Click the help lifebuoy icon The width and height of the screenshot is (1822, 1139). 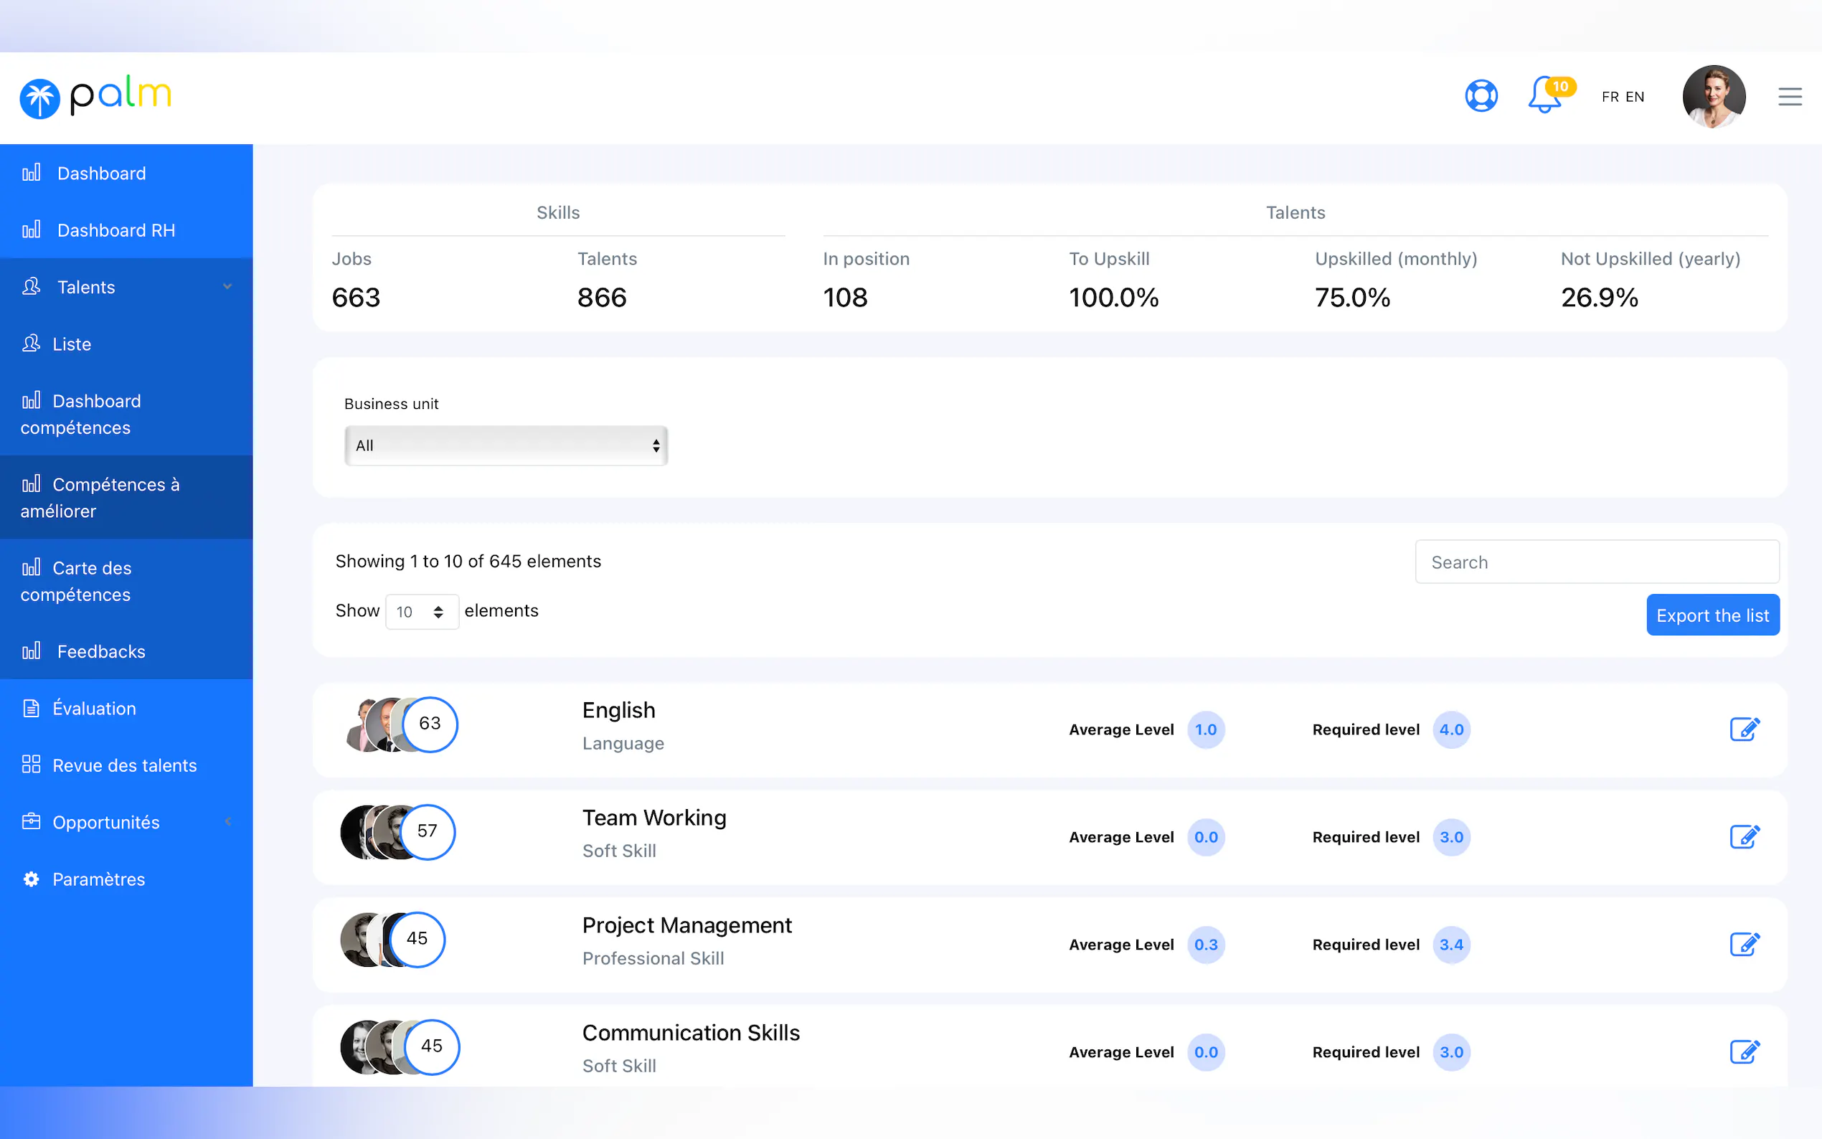1480,96
